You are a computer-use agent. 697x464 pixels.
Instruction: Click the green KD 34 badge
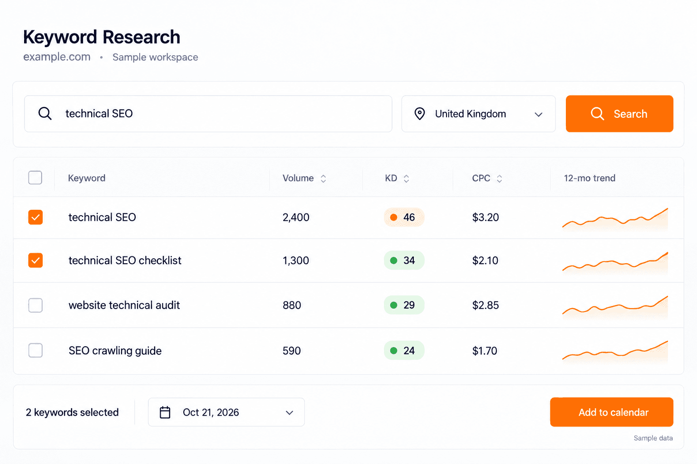click(x=404, y=261)
